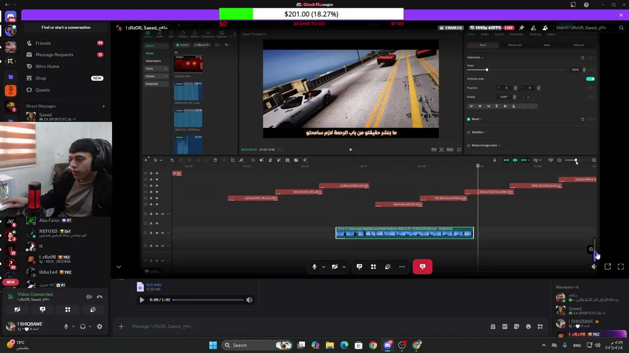Disconnect with the red leave call button
This screenshot has height=353, width=629.
tap(423, 267)
